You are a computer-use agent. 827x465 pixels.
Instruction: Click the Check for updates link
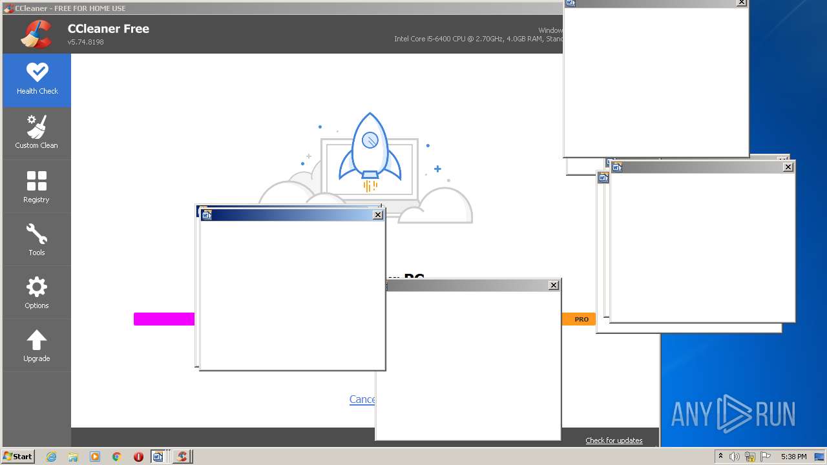(614, 440)
